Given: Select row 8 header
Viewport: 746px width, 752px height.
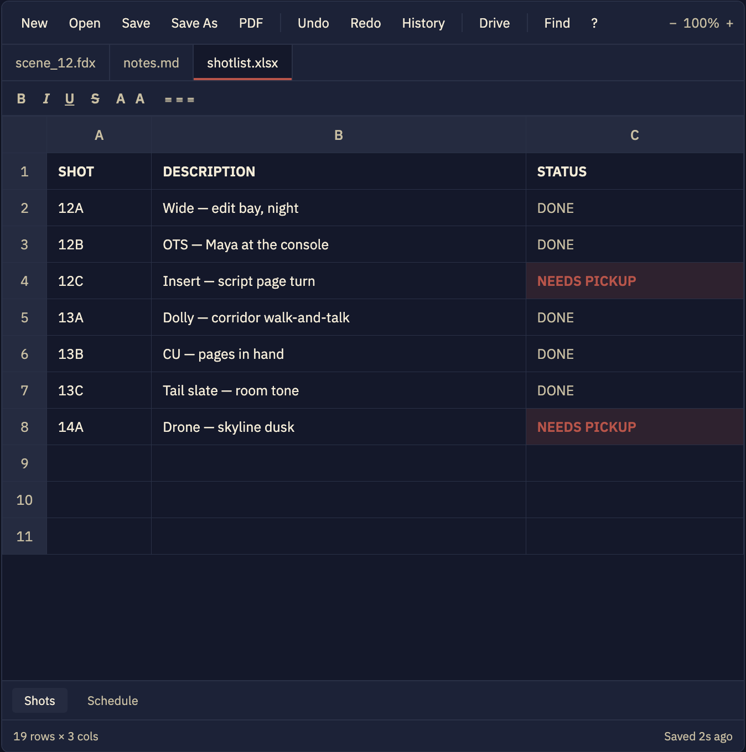Looking at the screenshot, I should pos(24,427).
